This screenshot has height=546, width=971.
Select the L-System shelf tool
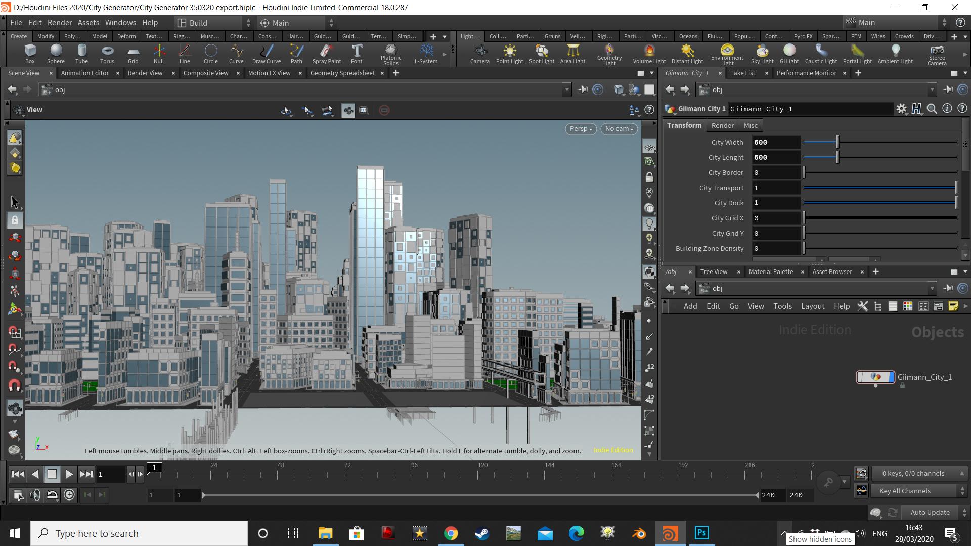(425, 53)
